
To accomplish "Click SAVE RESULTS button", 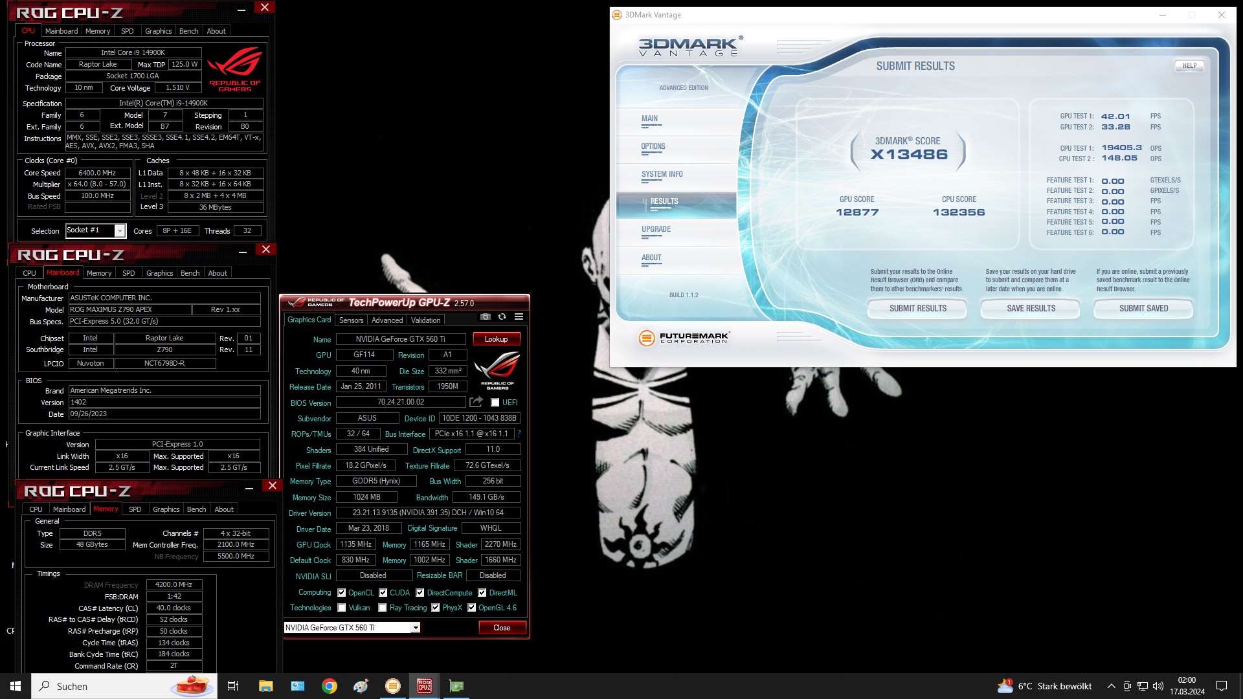I will [1031, 309].
